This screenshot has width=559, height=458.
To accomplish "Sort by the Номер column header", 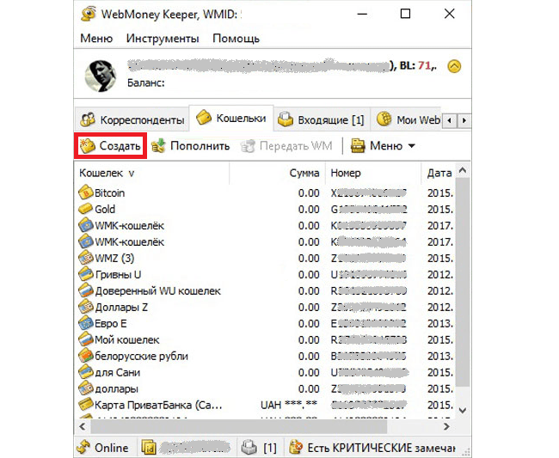I will [373, 173].
